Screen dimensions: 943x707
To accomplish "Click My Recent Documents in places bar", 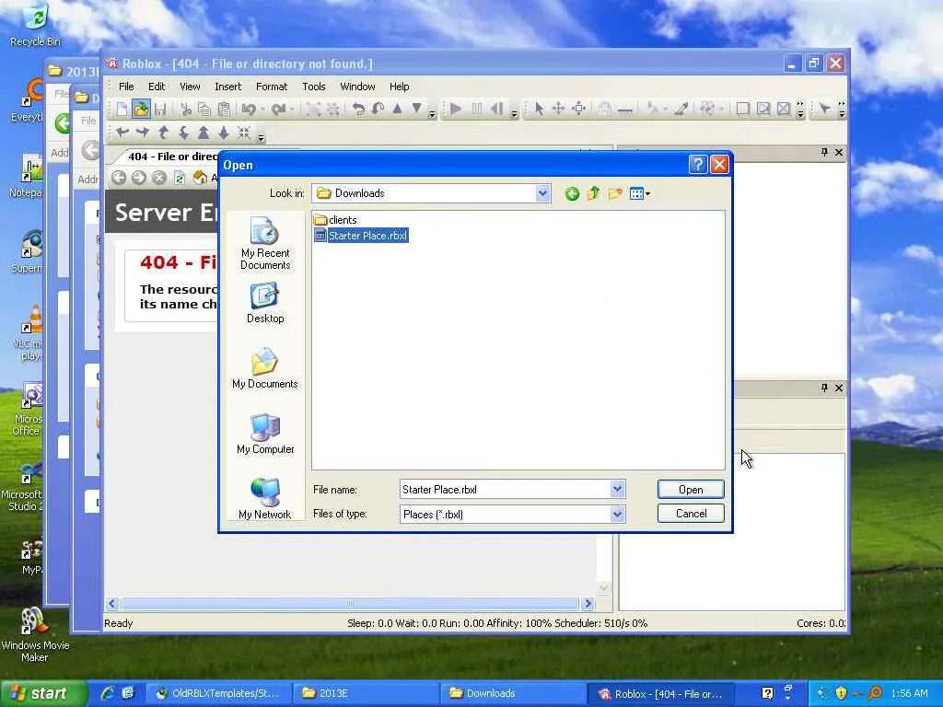I will (x=265, y=244).
